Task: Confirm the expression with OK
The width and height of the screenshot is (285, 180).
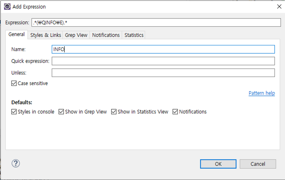Action: pyautogui.click(x=218, y=164)
